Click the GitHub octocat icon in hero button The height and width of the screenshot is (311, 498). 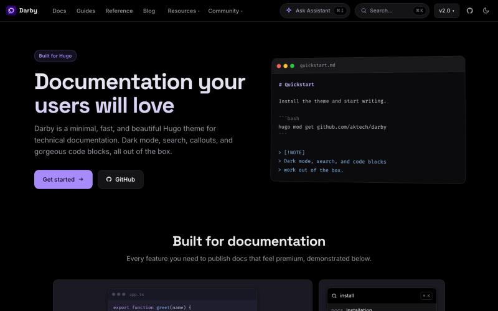(x=109, y=179)
